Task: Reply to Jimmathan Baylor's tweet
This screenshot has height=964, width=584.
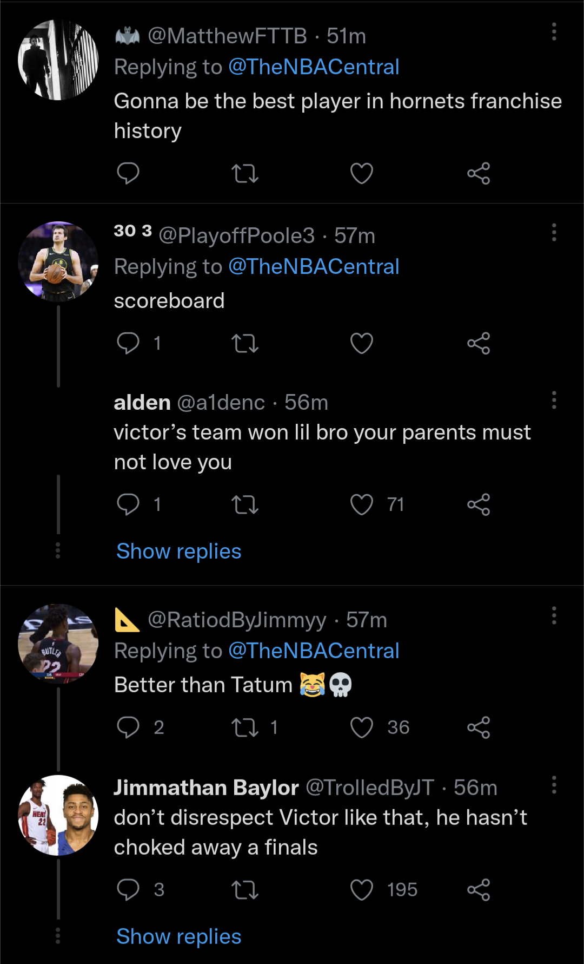Action: point(128,890)
